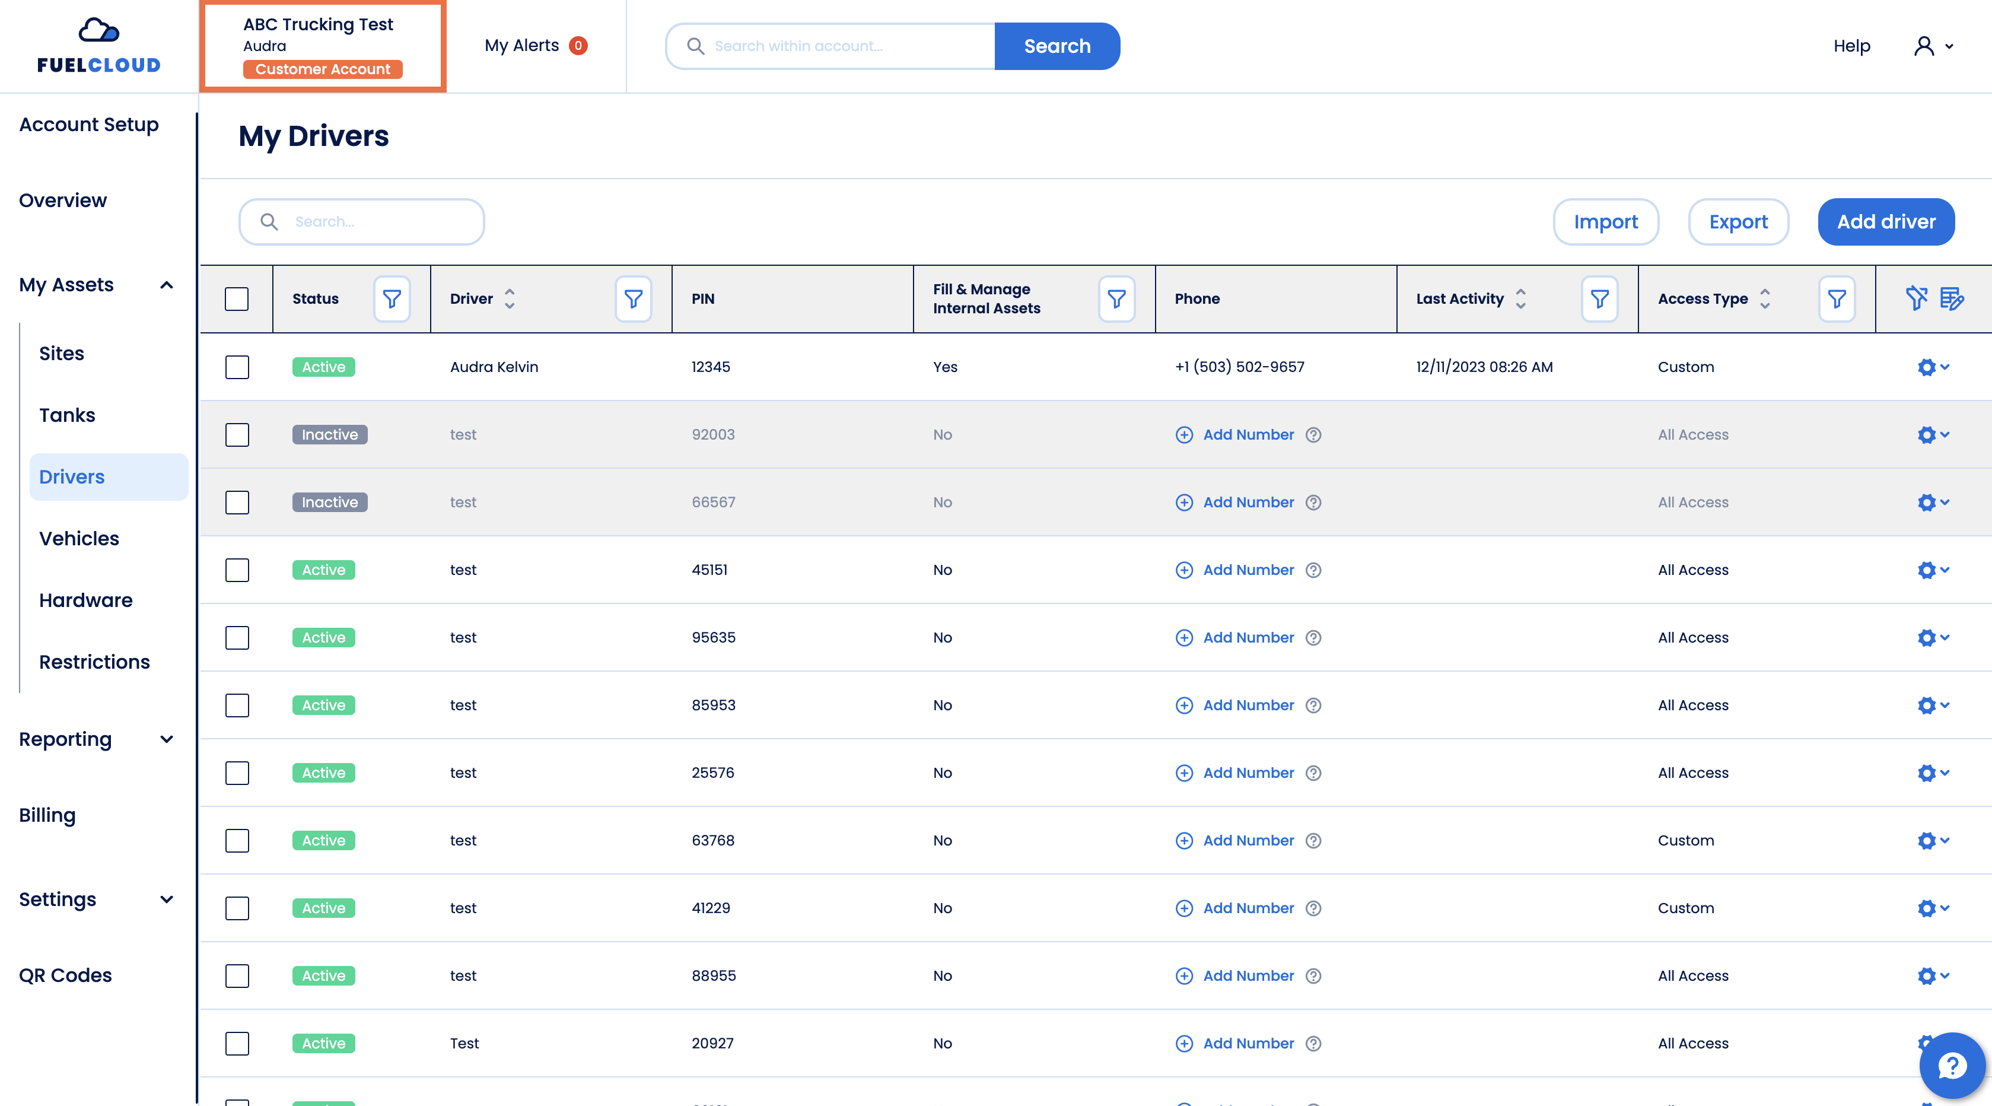Select checkbox for driver PIN 85953
This screenshot has height=1106, width=1992.
coord(237,705)
